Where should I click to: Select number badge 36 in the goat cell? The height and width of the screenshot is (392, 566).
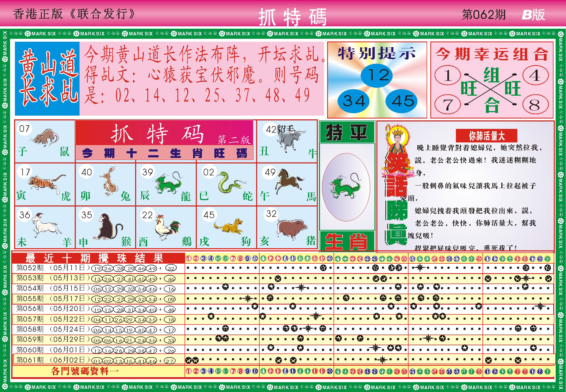click(24, 214)
